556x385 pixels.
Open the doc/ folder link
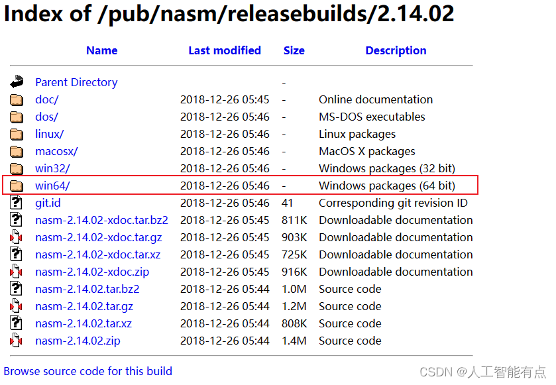(47, 99)
